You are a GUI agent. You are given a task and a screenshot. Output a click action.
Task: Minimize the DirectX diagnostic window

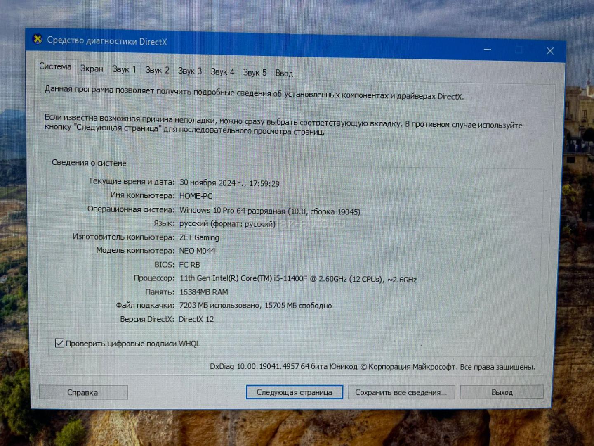point(487,50)
